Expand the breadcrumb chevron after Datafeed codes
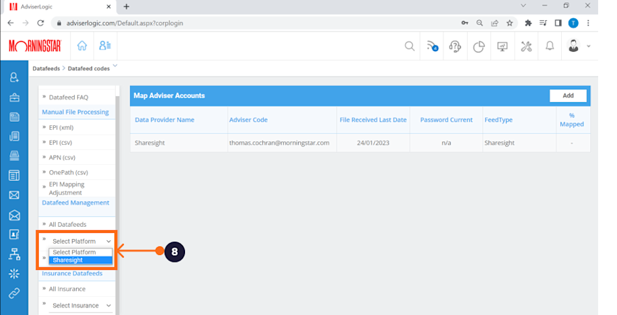The image size is (617, 315). click(115, 65)
